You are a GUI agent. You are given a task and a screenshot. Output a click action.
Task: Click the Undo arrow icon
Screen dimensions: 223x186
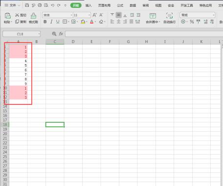(x=52, y=5)
